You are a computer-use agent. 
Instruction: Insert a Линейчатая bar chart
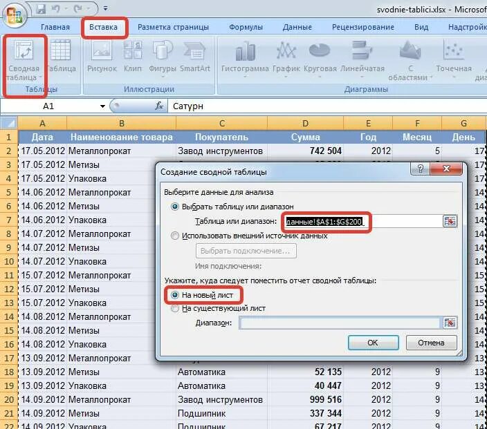coord(362,59)
